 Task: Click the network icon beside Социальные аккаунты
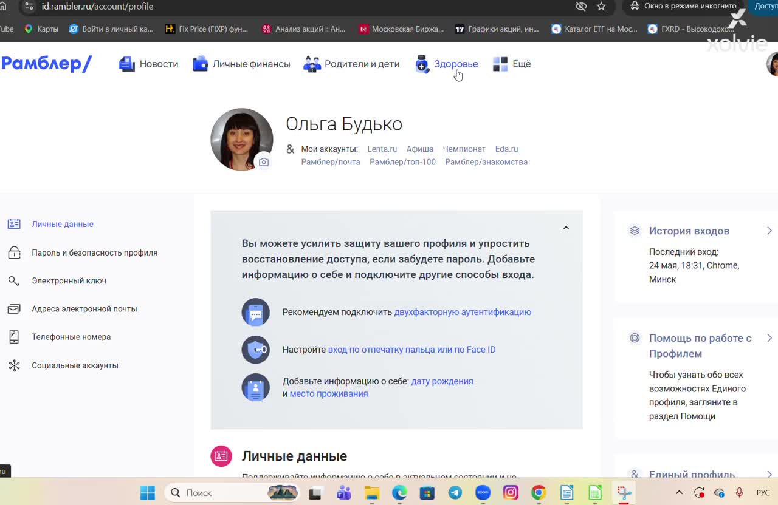coord(14,365)
